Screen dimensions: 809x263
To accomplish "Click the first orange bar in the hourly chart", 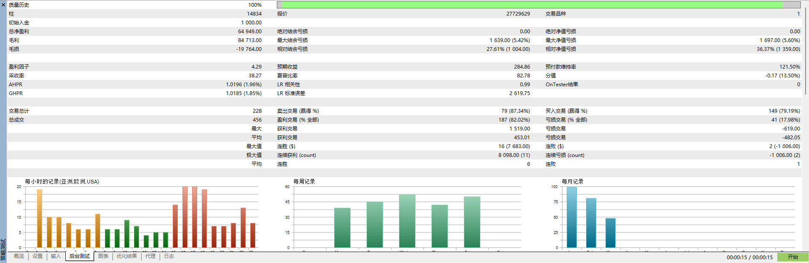I will click(x=40, y=218).
